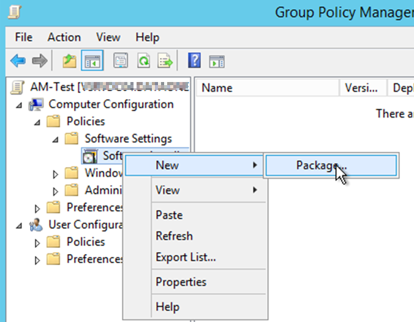
Task: Collapse the Software Settings folder
Action: pyautogui.click(x=55, y=139)
